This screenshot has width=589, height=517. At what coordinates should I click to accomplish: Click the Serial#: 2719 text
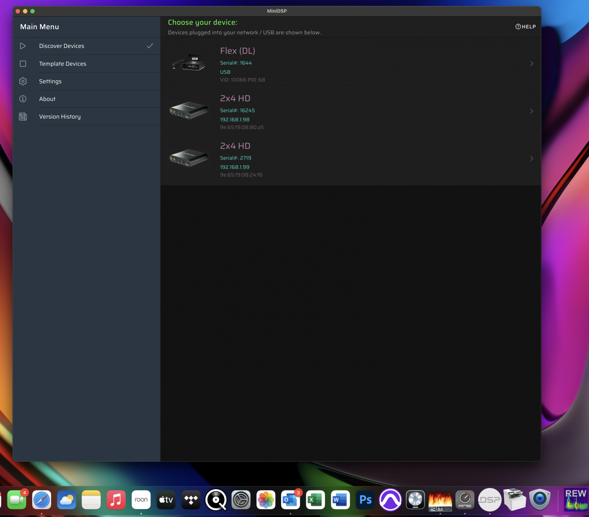tap(236, 158)
